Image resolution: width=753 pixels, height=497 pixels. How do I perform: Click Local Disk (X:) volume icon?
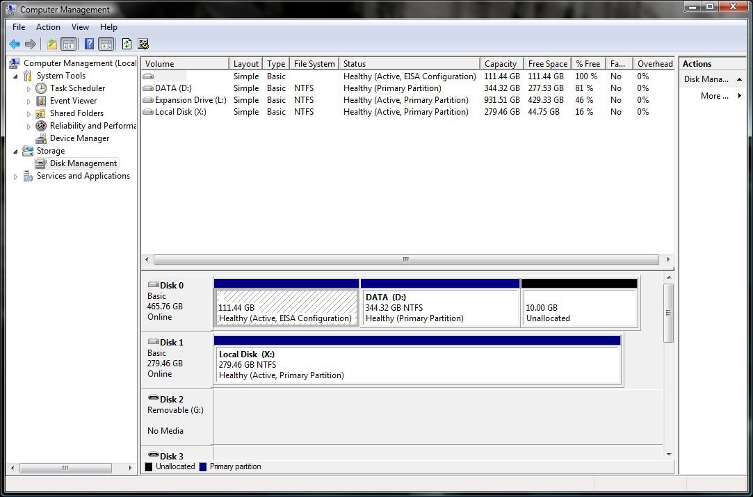tap(148, 112)
